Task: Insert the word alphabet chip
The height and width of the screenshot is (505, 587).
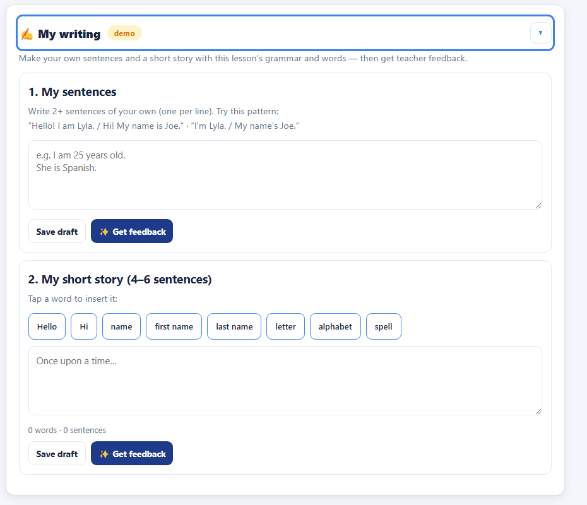Action: tap(335, 326)
